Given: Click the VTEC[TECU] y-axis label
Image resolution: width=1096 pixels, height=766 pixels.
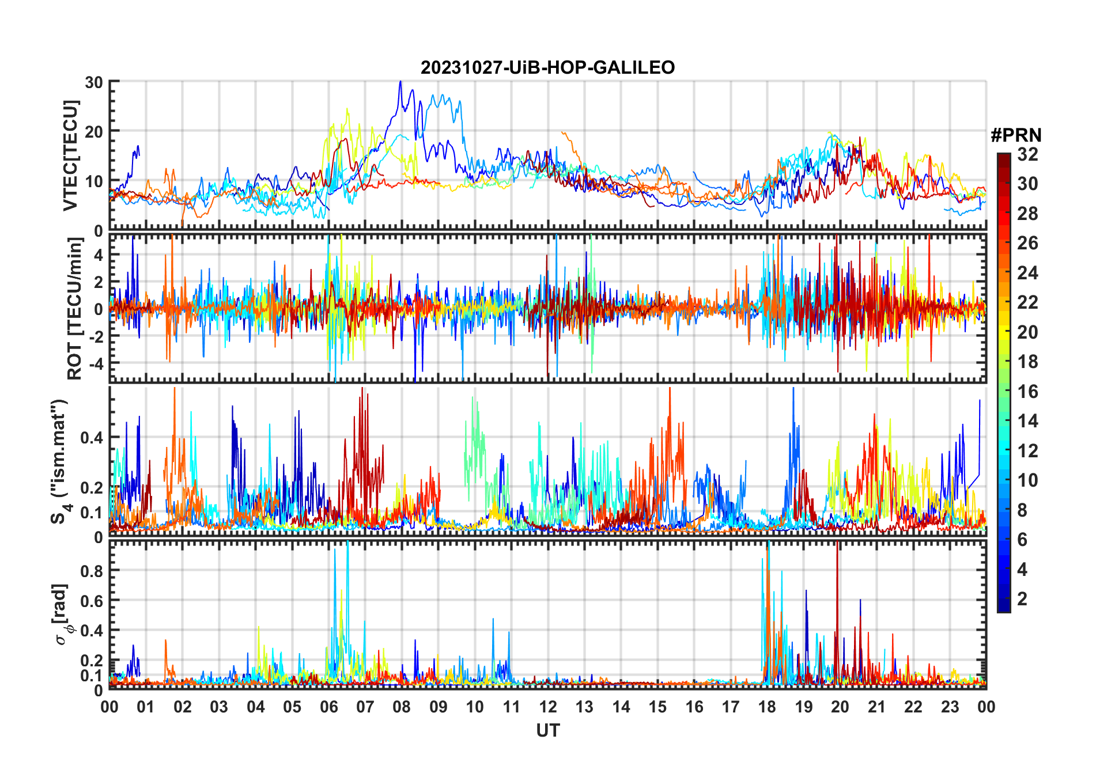Looking at the screenshot, I should (70, 156).
